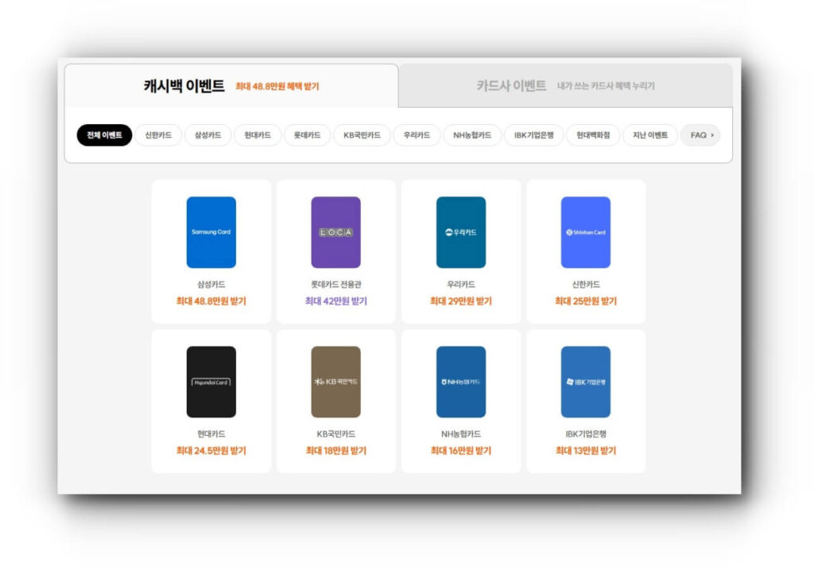This screenshot has width=814, height=567.
Task: Pick the NH농협카드 filter pill
Action: [x=472, y=135]
